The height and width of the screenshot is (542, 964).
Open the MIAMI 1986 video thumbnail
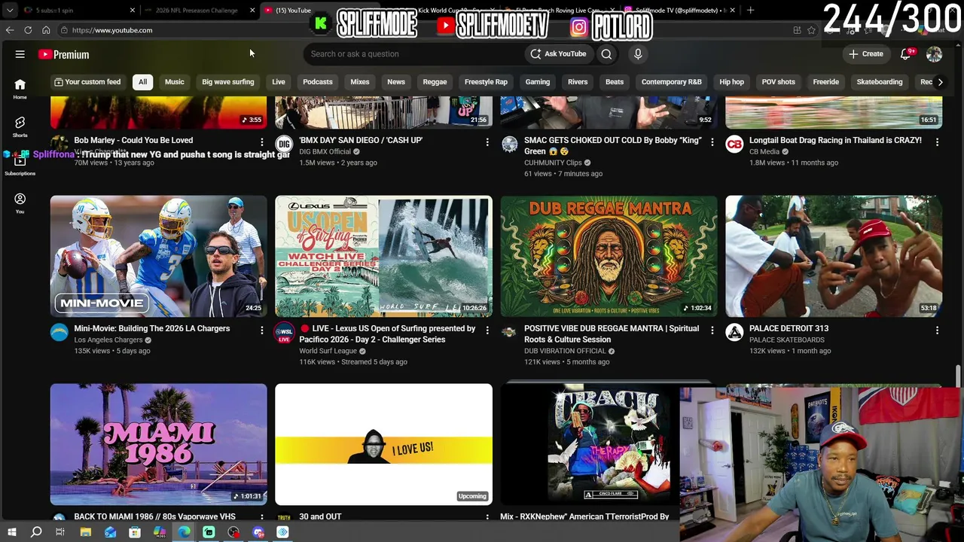159,444
